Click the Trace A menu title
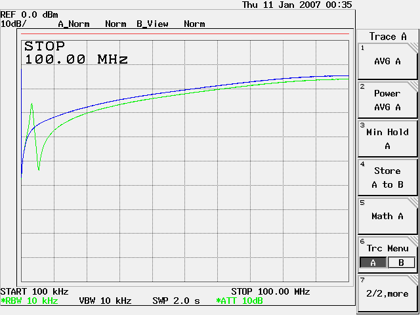The width and height of the screenshot is (420, 315). [388, 37]
